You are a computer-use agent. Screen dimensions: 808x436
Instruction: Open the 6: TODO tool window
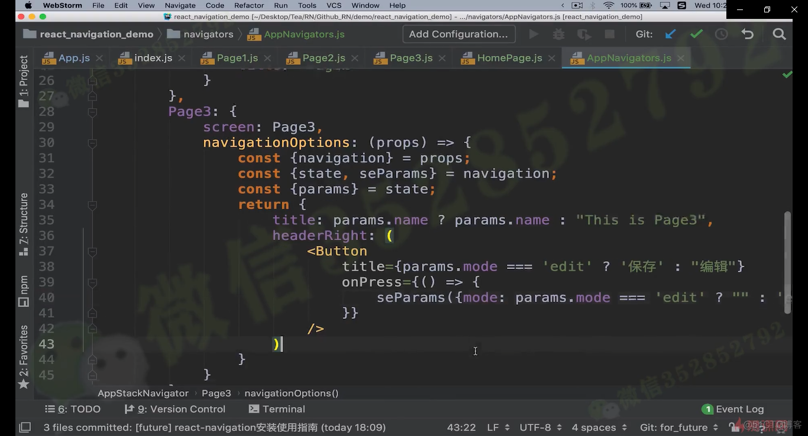[73, 409]
